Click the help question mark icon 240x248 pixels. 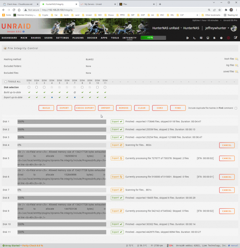tap(221, 38)
